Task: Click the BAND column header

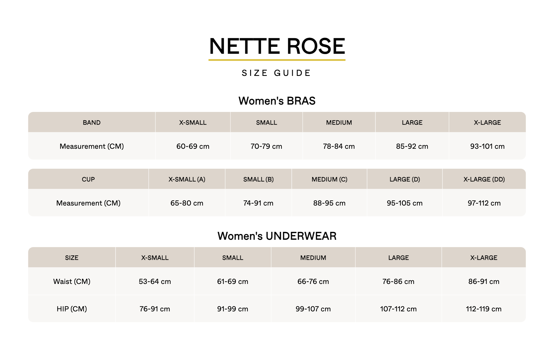Action: pos(92,122)
